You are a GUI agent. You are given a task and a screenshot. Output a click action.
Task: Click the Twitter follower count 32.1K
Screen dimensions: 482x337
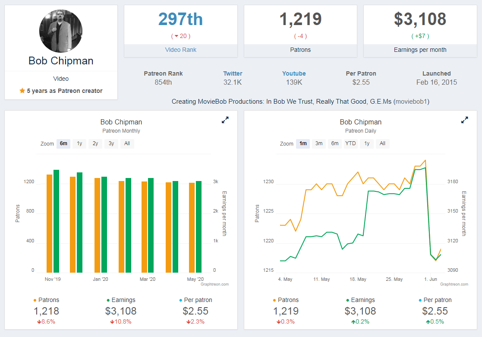click(x=233, y=83)
